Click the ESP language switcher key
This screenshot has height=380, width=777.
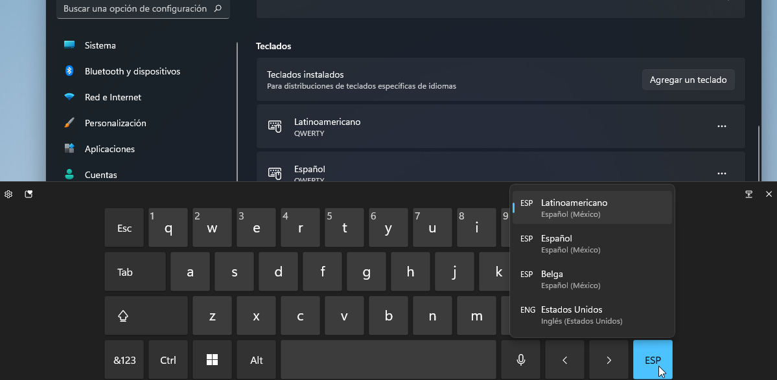[x=653, y=359]
